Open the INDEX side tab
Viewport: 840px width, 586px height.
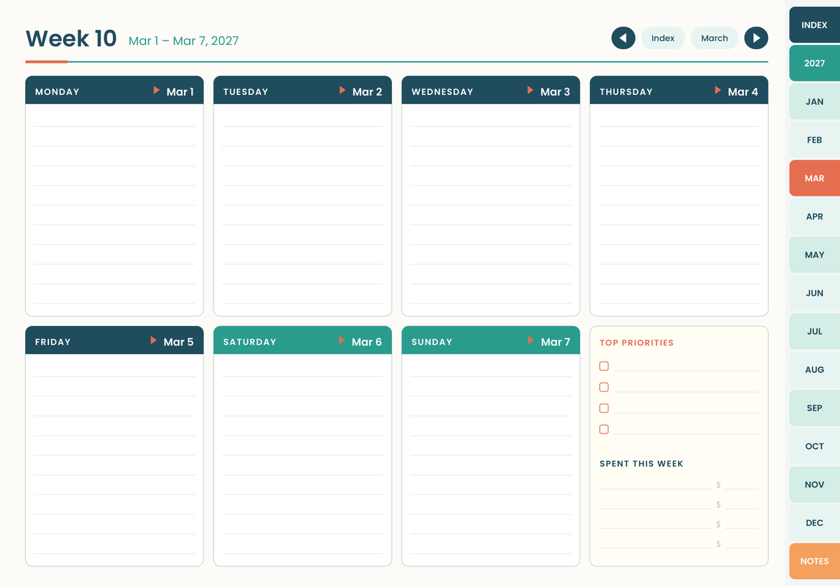pos(815,24)
